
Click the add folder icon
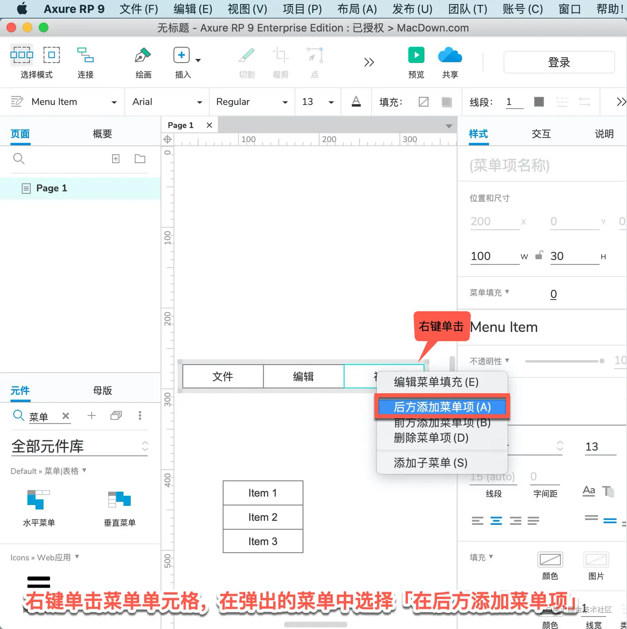(x=140, y=158)
